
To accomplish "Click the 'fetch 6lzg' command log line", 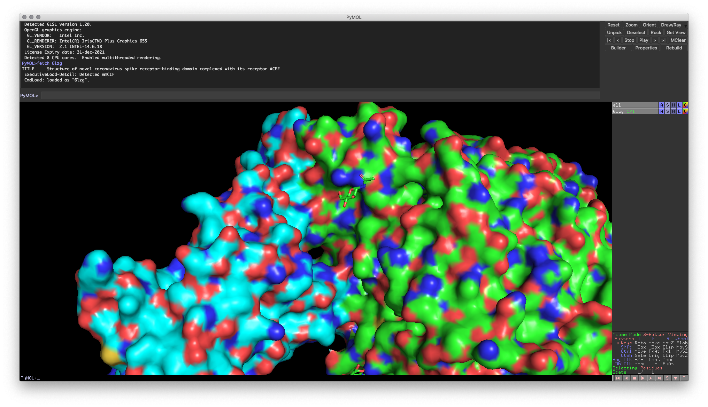I will (42, 63).
